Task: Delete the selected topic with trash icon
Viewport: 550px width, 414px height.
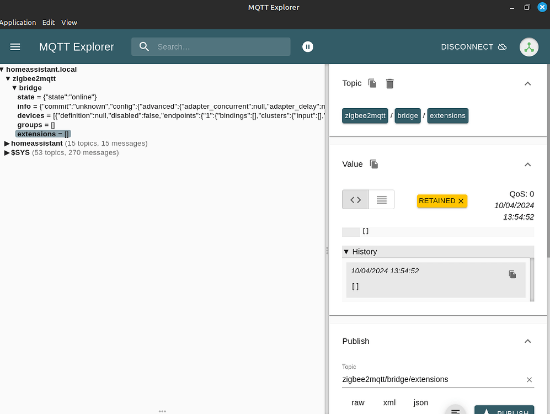Action: coord(389,83)
